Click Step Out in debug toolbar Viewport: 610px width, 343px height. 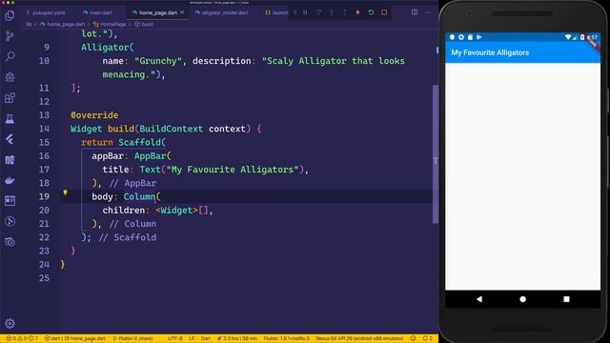coord(345,12)
